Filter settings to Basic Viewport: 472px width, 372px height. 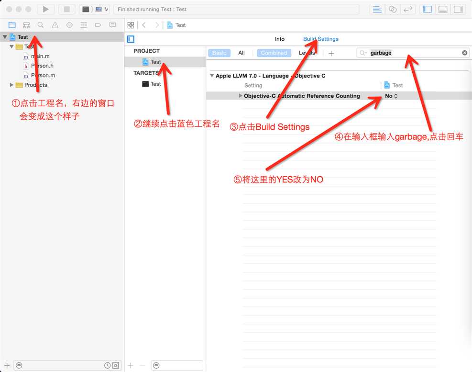pyautogui.click(x=219, y=53)
